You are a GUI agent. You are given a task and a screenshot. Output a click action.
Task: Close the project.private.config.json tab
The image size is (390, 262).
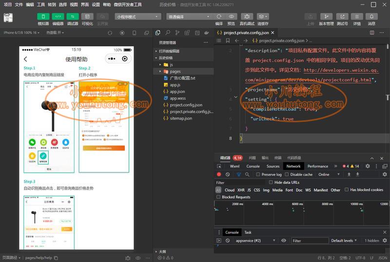[x=273, y=33]
